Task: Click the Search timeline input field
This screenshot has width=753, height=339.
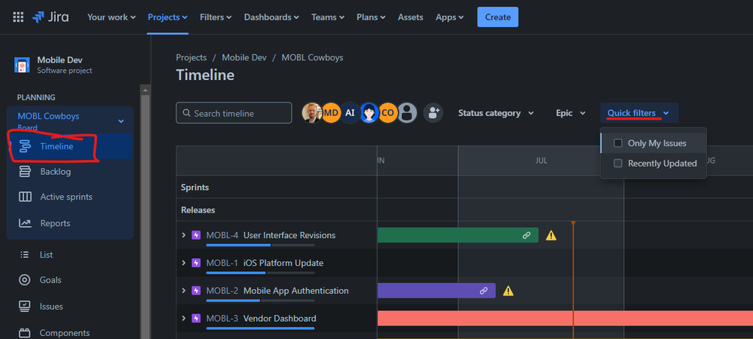Action: [234, 113]
